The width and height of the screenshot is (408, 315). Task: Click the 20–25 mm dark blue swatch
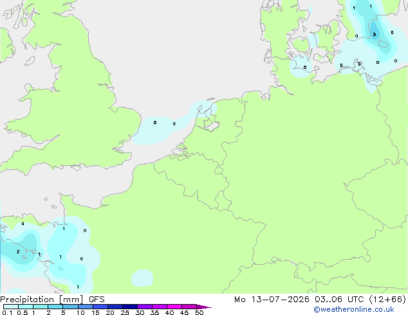(115, 307)
